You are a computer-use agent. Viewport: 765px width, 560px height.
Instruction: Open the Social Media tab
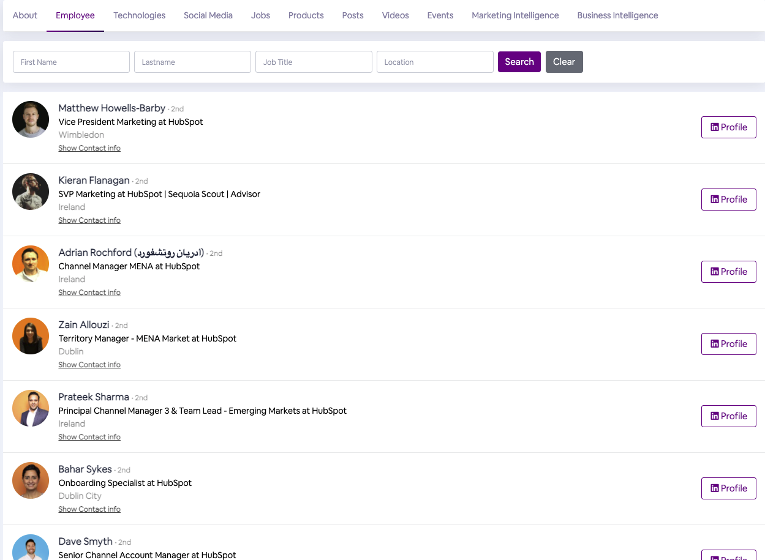tap(208, 15)
